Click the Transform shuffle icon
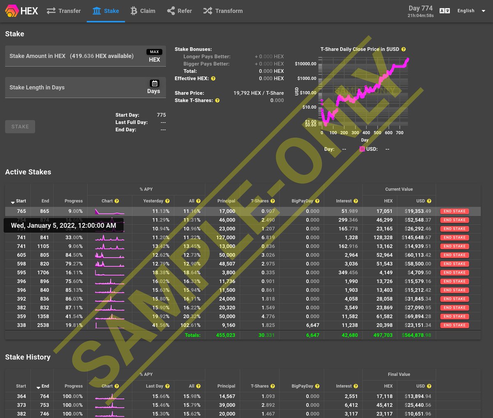The image size is (493, 418). (207, 11)
